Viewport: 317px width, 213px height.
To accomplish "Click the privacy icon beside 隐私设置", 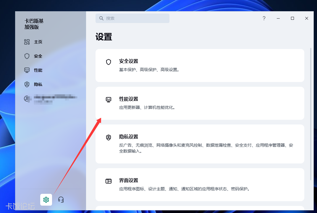I will click(109, 137).
